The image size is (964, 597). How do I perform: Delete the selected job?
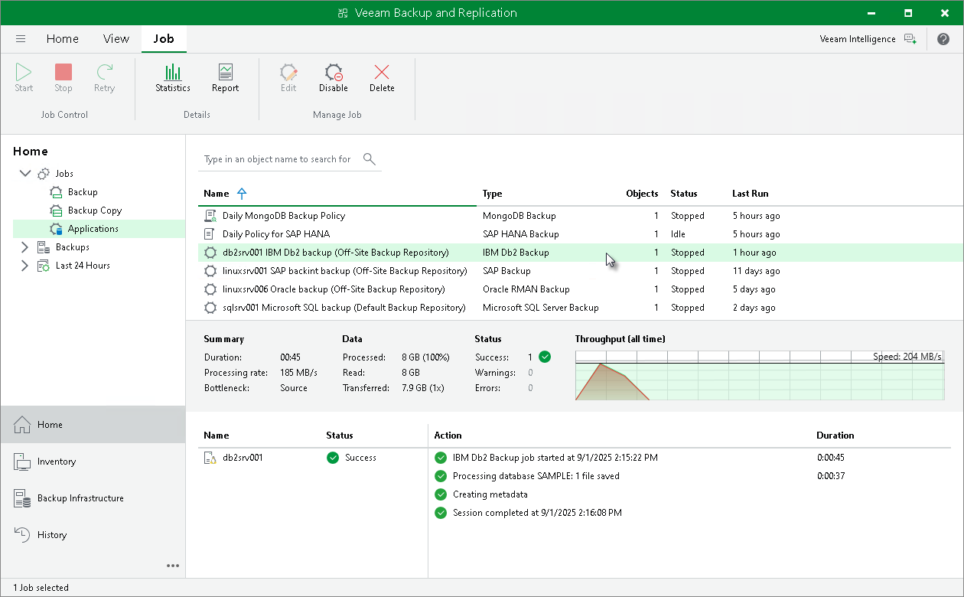(x=382, y=78)
